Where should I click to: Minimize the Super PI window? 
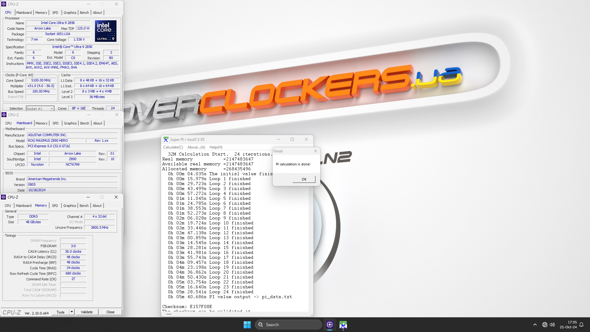[x=278, y=139]
